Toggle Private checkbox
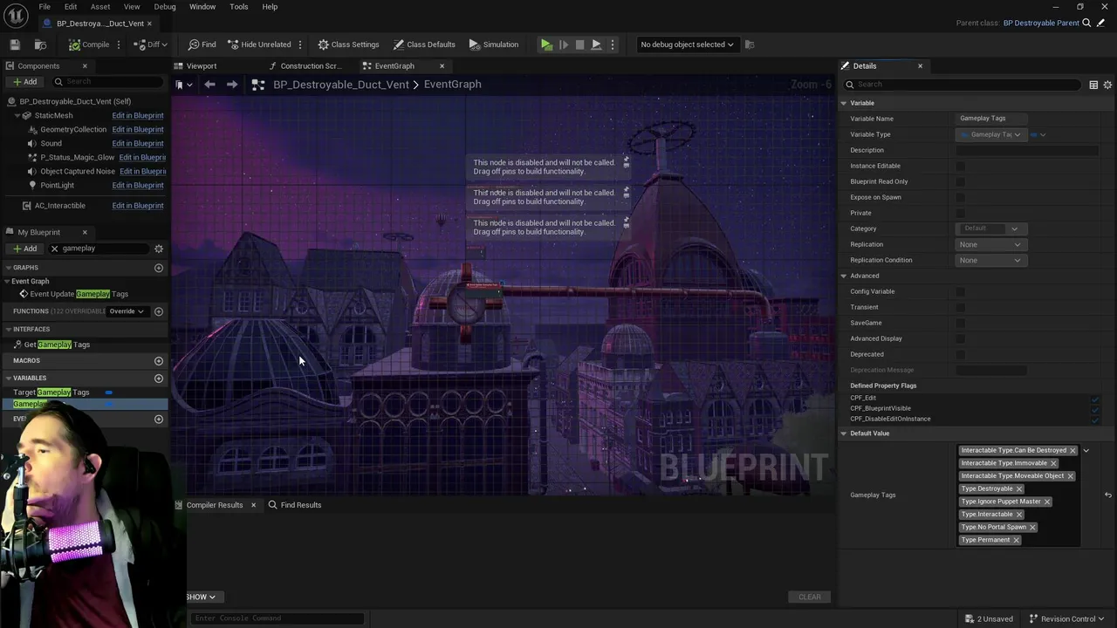Image resolution: width=1117 pixels, height=628 pixels. coord(961,213)
